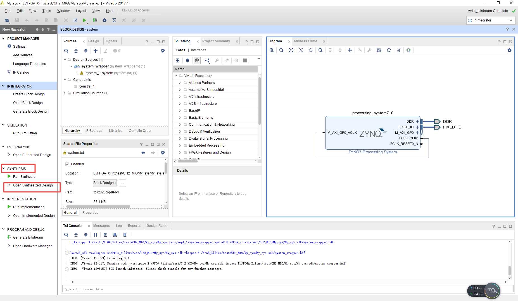This screenshot has height=301, width=518.
Task: Collapse the PROJECT MANAGER section
Action: 3,38
